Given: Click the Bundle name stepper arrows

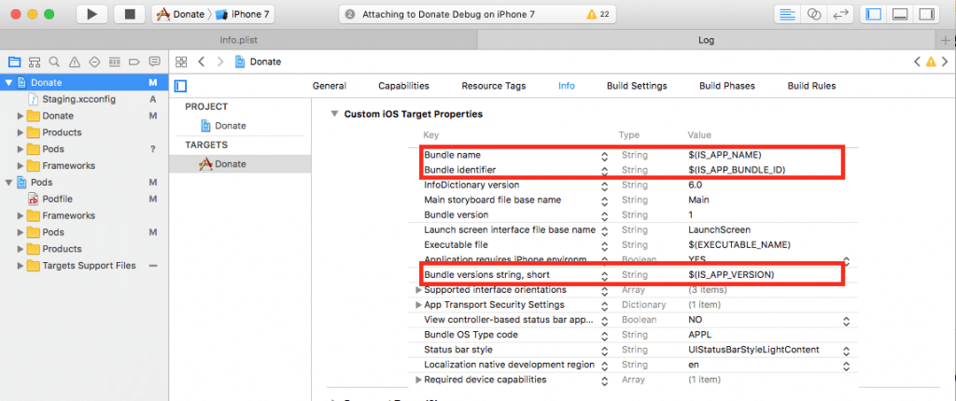Looking at the screenshot, I should pyautogui.click(x=604, y=155).
